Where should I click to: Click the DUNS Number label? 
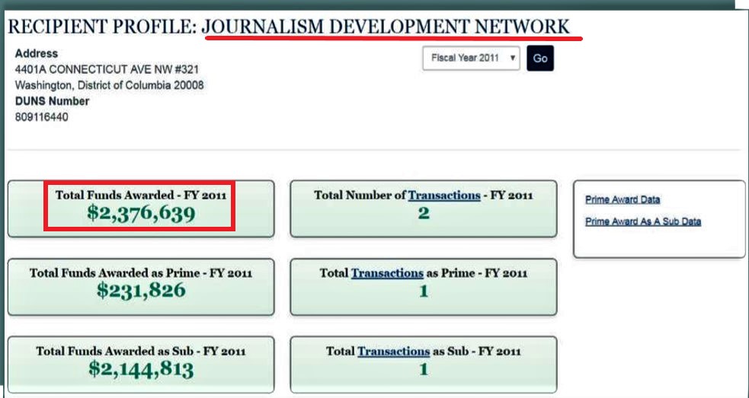click(x=52, y=101)
